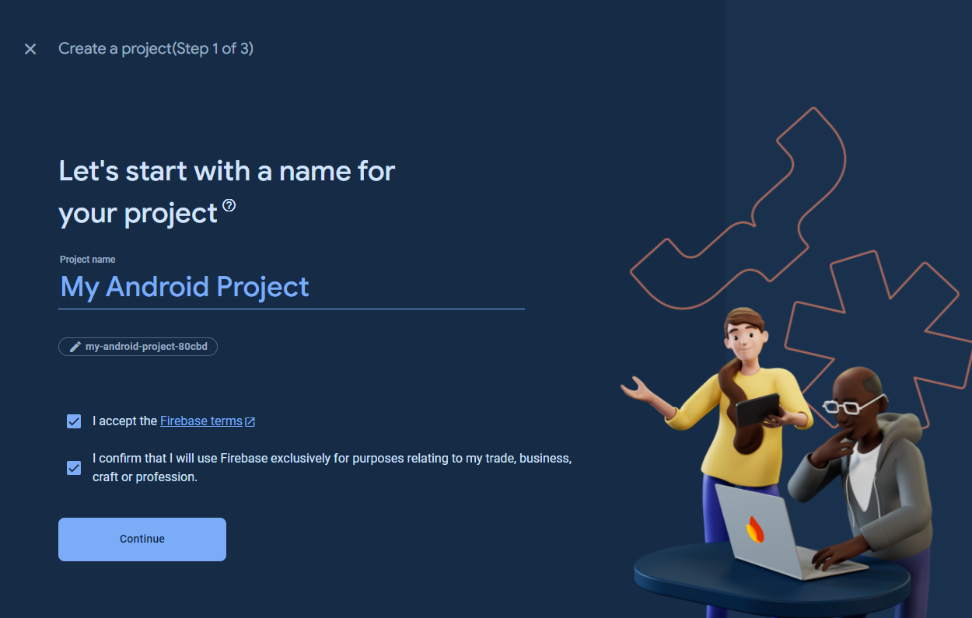Uncheck the trade or business confirmation checkbox
The height and width of the screenshot is (618, 972).
pyautogui.click(x=74, y=468)
